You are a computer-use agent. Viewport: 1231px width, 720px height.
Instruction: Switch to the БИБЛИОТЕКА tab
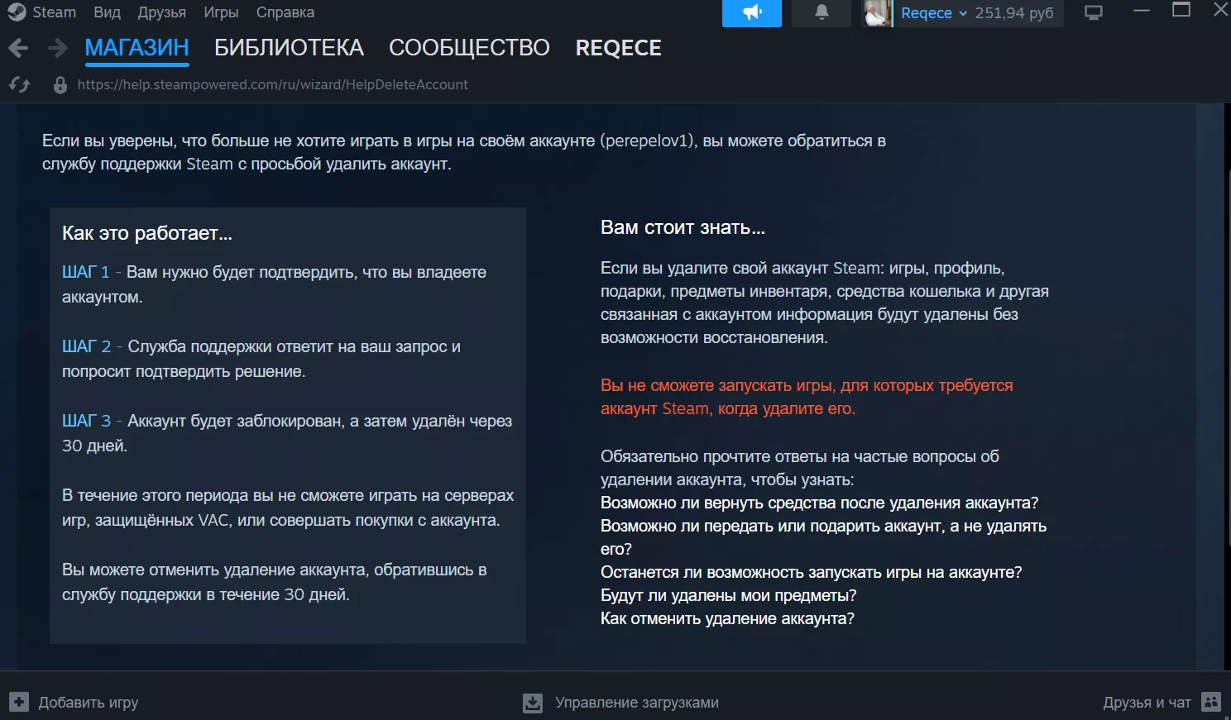click(x=289, y=47)
